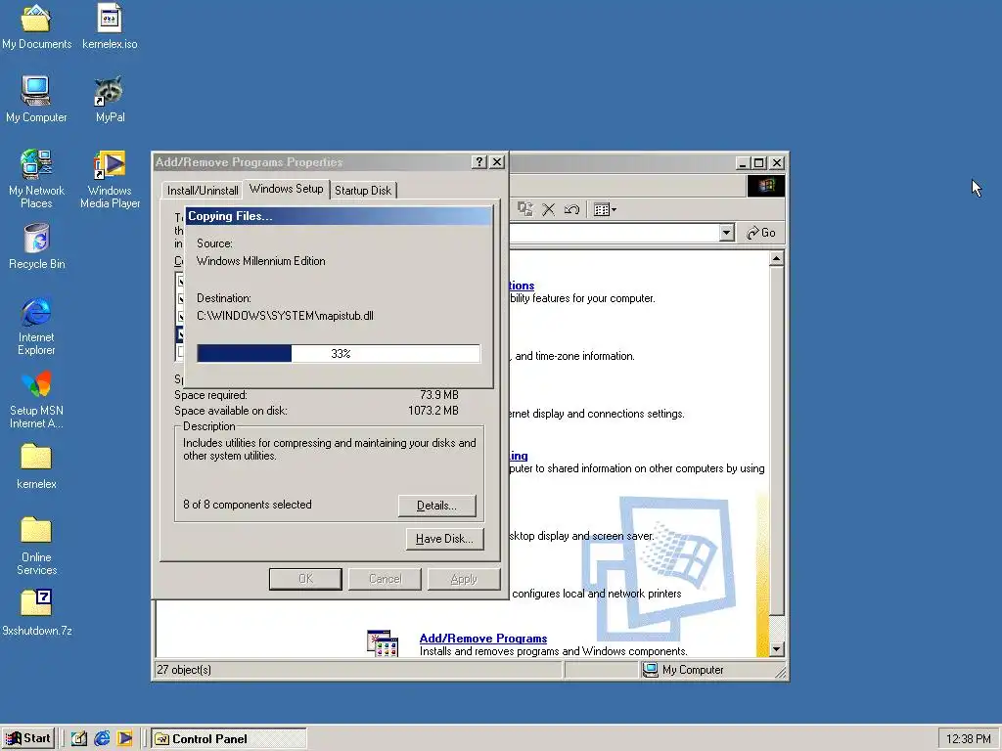Screen dimensions: 1002x751
Task: Click the '1073.2 MB' space available value
Action: pyautogui.click(x=433, y=411)
